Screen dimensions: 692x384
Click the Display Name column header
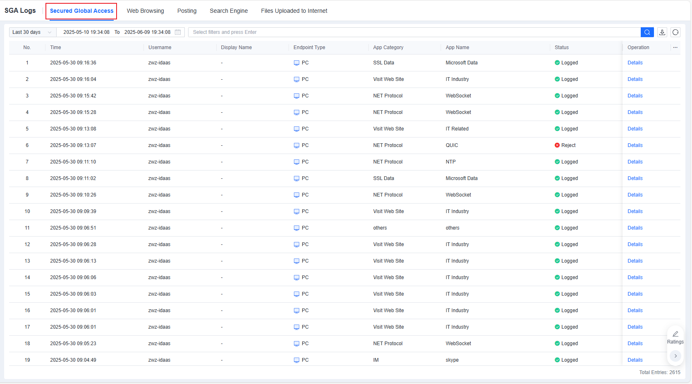tap(236, 47)
